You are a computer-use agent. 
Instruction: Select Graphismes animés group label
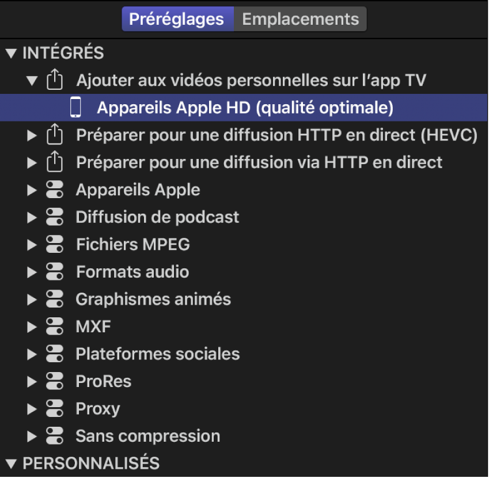coord(153,299)
